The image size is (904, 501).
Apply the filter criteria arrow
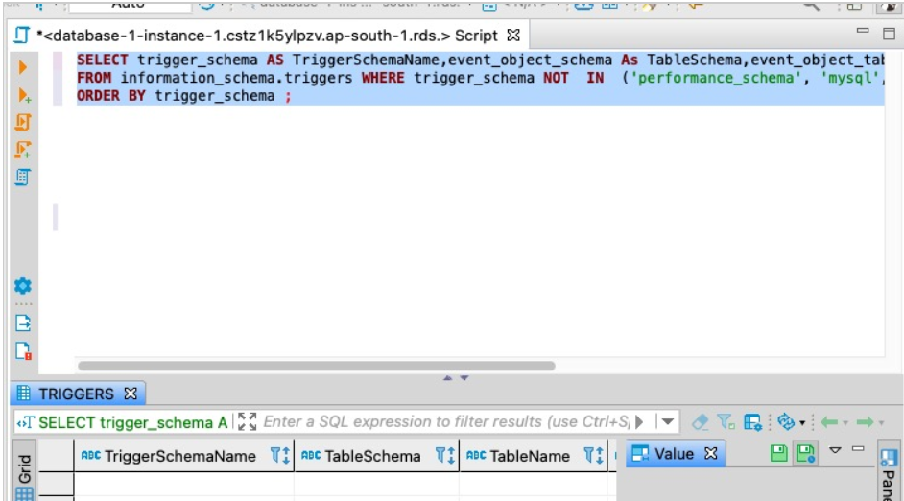pyautogui.click(x=639, y=421)
